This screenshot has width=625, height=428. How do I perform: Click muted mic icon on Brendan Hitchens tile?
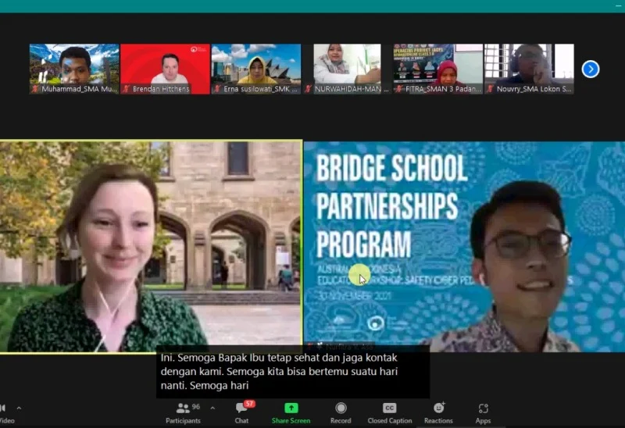[127, 89]
